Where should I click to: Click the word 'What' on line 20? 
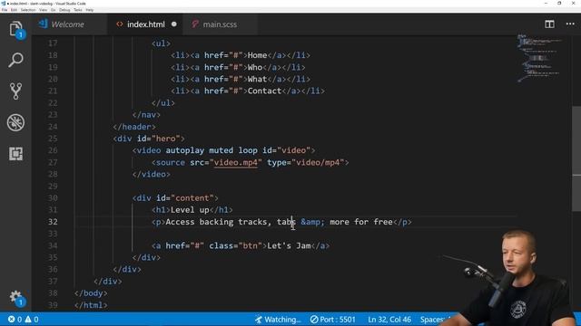(x=257, y=79)
